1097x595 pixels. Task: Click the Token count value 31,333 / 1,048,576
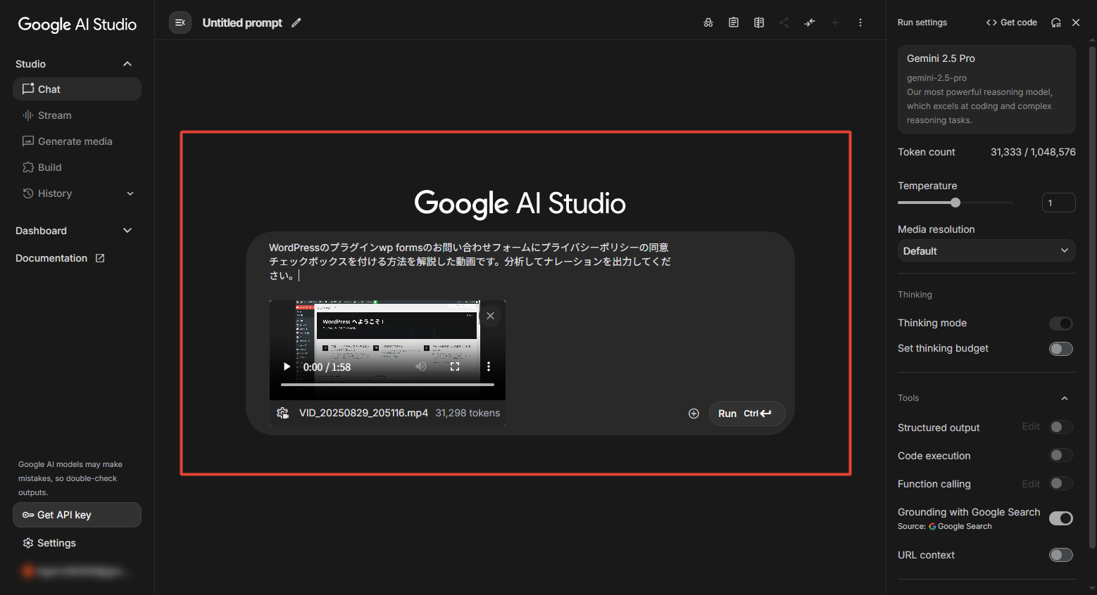coord(1033,152)
